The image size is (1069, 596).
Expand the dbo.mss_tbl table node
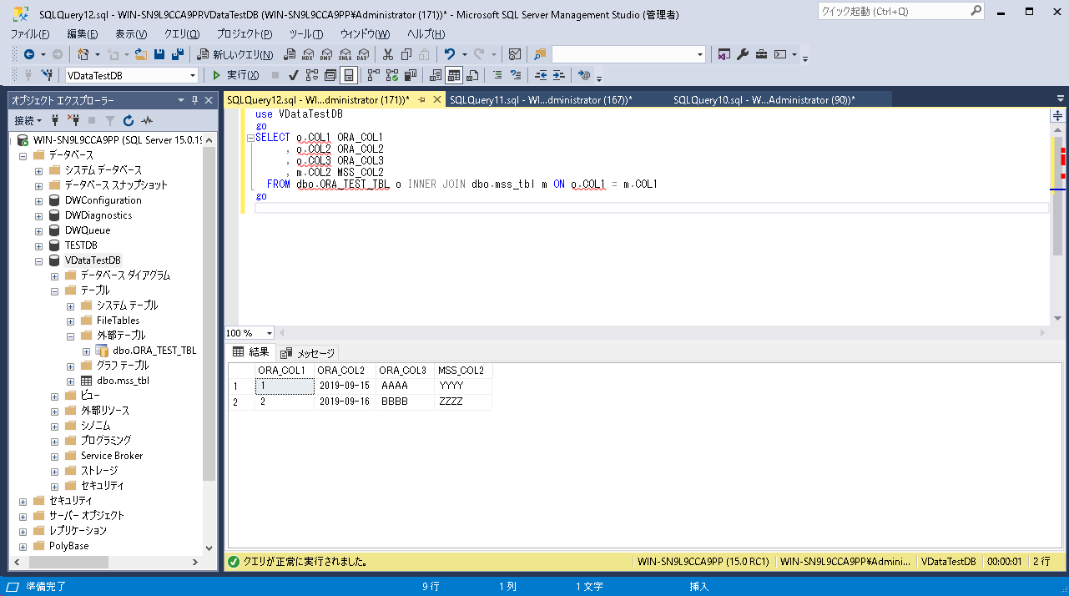pos(70,381)
